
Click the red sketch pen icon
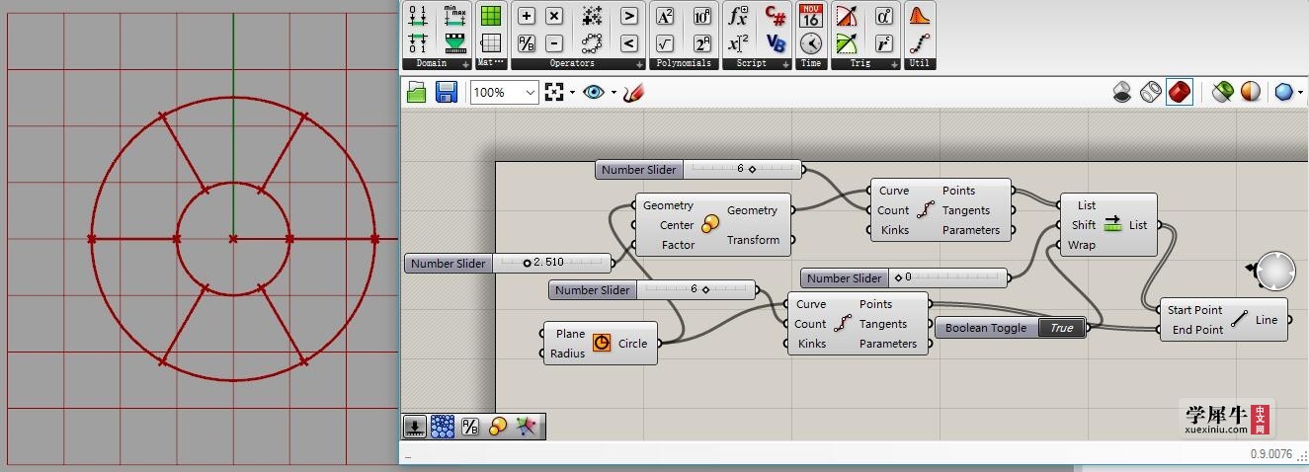coord(634,93)
